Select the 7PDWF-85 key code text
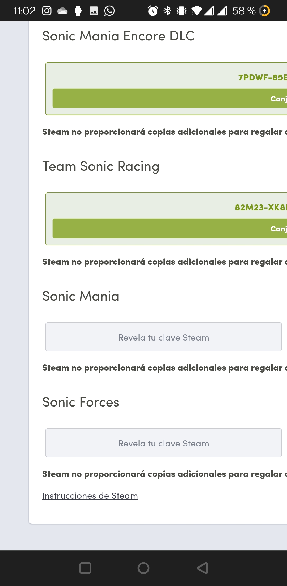The height and width of the screenshot is (586, 287). click(263, 77)
